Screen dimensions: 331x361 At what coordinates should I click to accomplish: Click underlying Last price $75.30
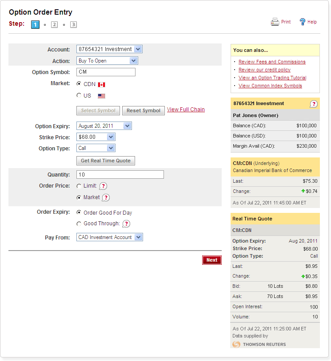tap(310, 181)
